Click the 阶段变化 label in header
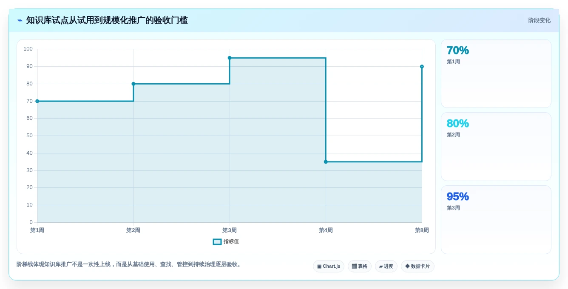 [x=539, y=20]
